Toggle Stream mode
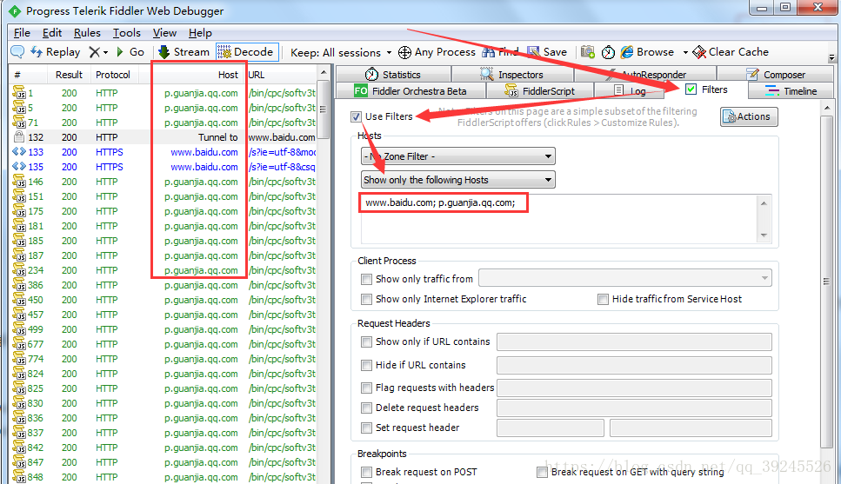 (184, 52)
